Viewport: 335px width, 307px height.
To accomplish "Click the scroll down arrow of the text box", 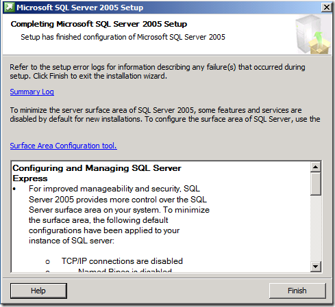I will click(316, 266).
